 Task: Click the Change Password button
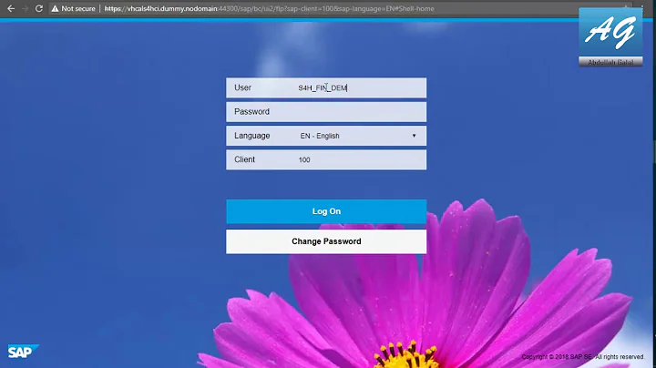pos(326,241)
